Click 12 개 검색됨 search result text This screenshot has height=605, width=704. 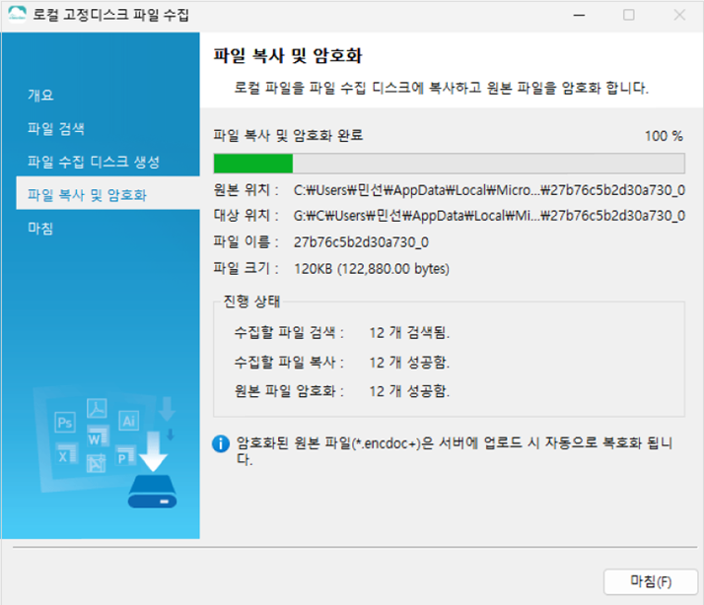tap(409, 333)
